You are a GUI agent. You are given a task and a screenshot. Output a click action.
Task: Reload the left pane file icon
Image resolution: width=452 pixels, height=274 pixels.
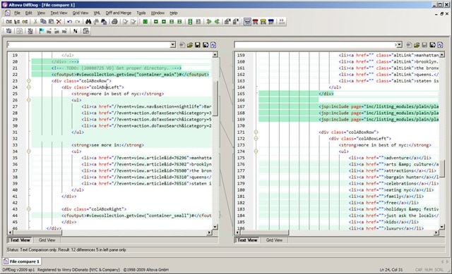click(213, 45)
